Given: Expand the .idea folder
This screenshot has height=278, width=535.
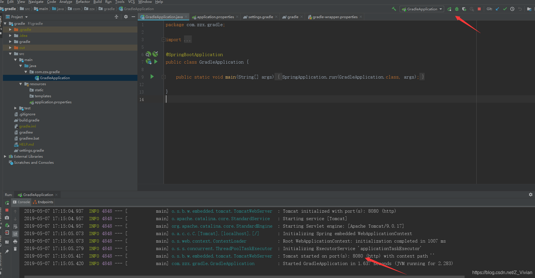Looking at the screenshot, I should click(10, 36).
